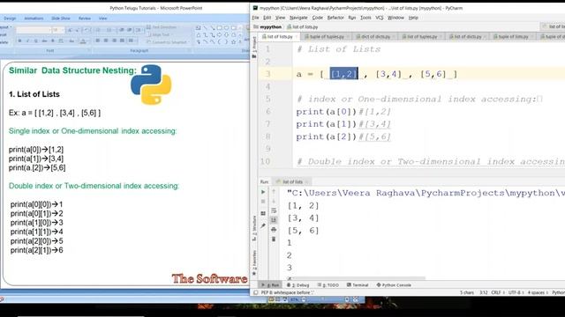Viewport: 565px width, 317px height.
Task: Toggle scroll to end in Run console
Action: click(274, 219)
